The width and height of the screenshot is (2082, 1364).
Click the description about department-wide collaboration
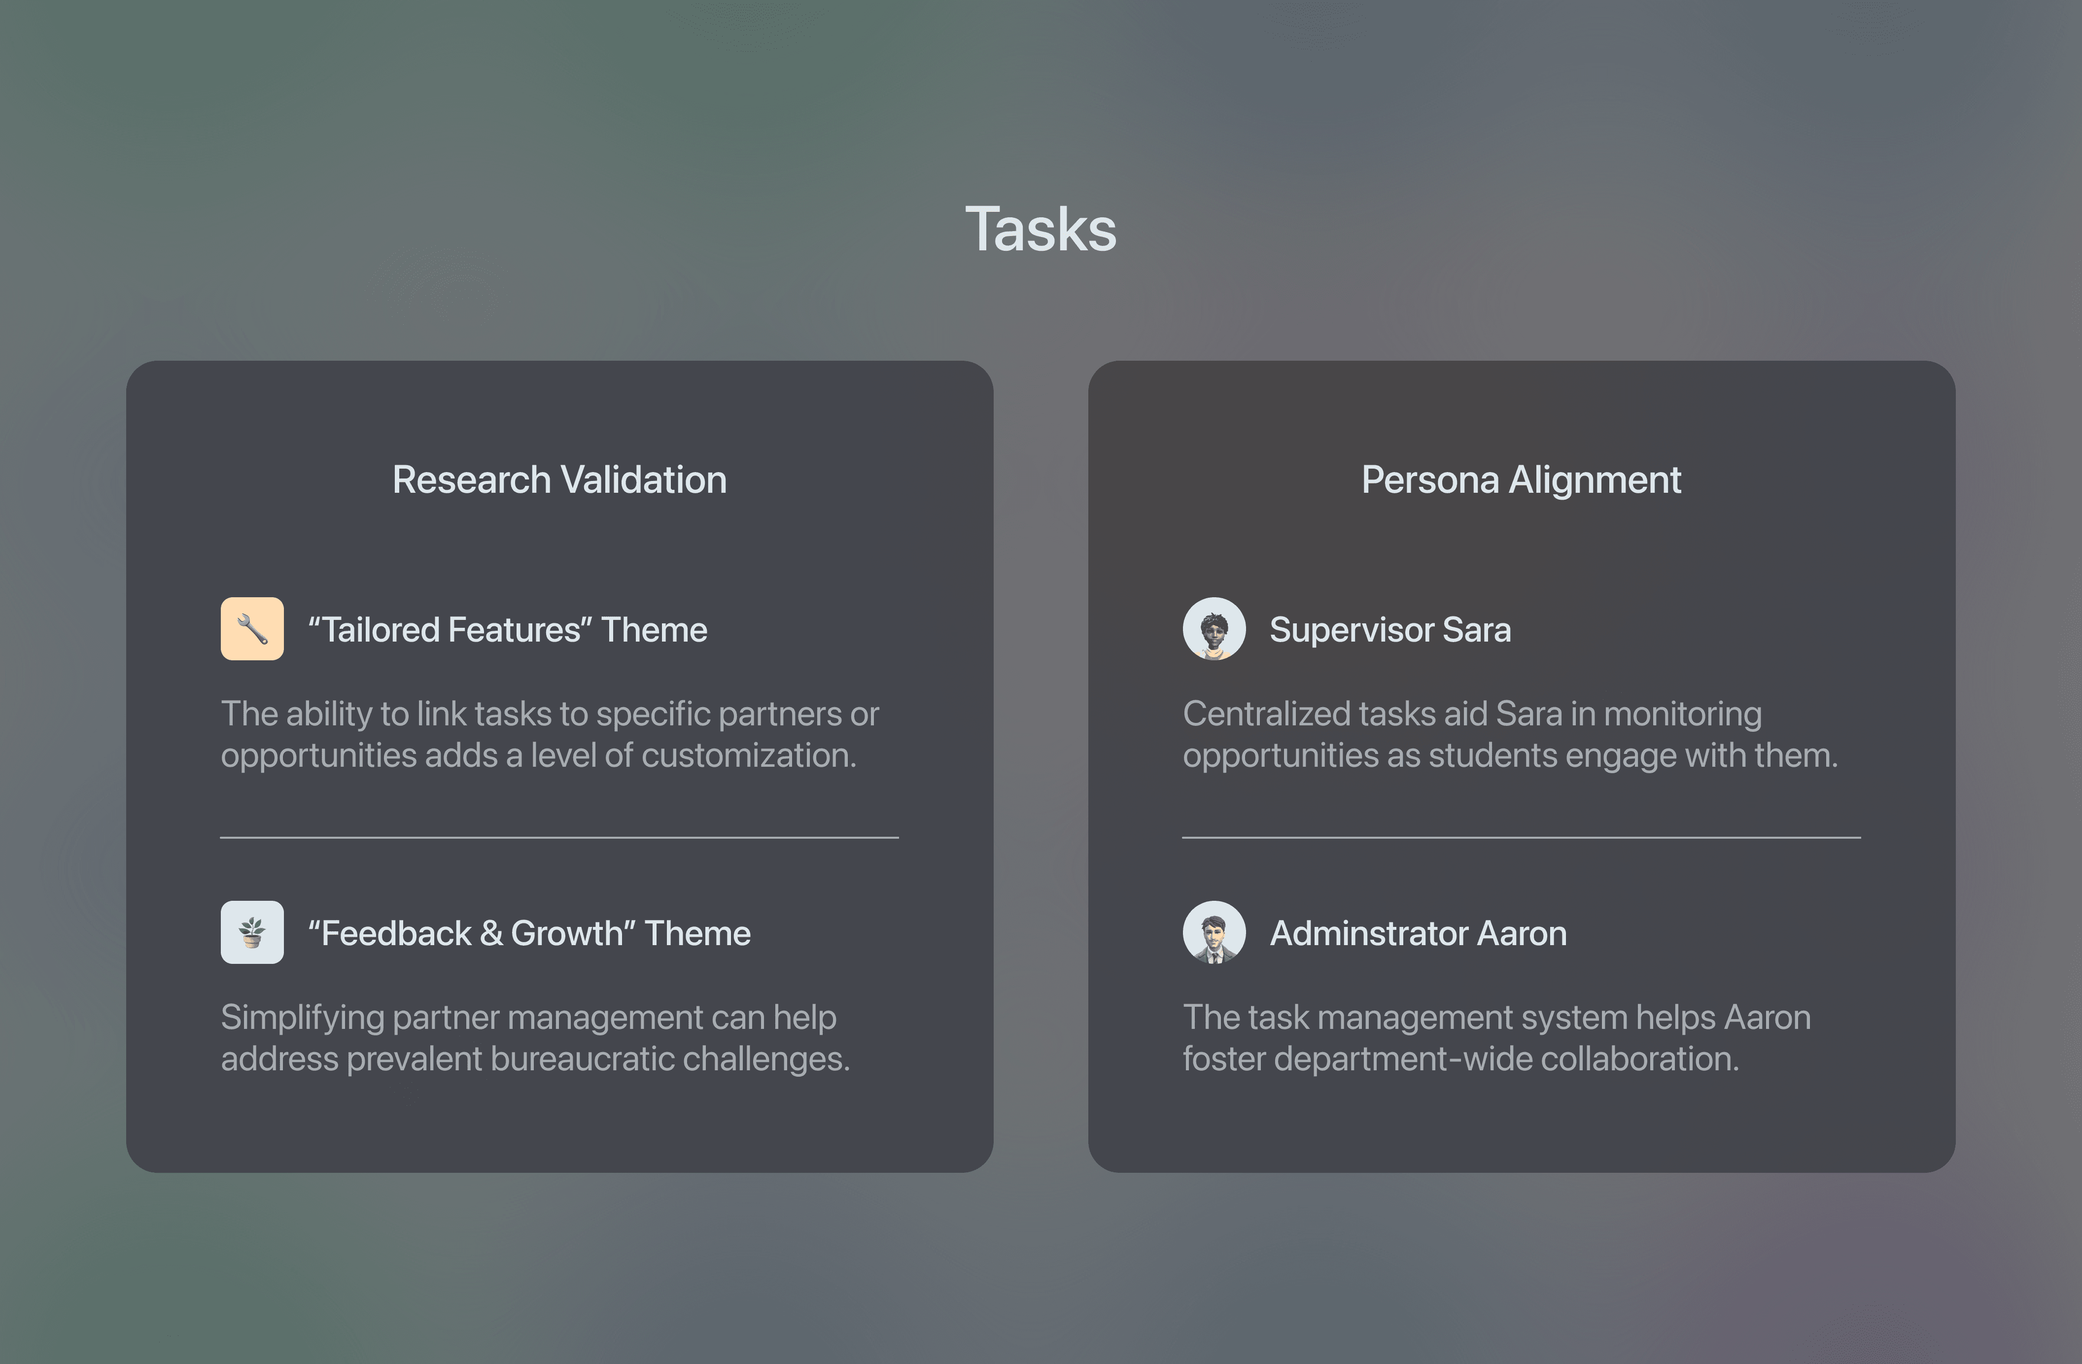(1497, 1038)
